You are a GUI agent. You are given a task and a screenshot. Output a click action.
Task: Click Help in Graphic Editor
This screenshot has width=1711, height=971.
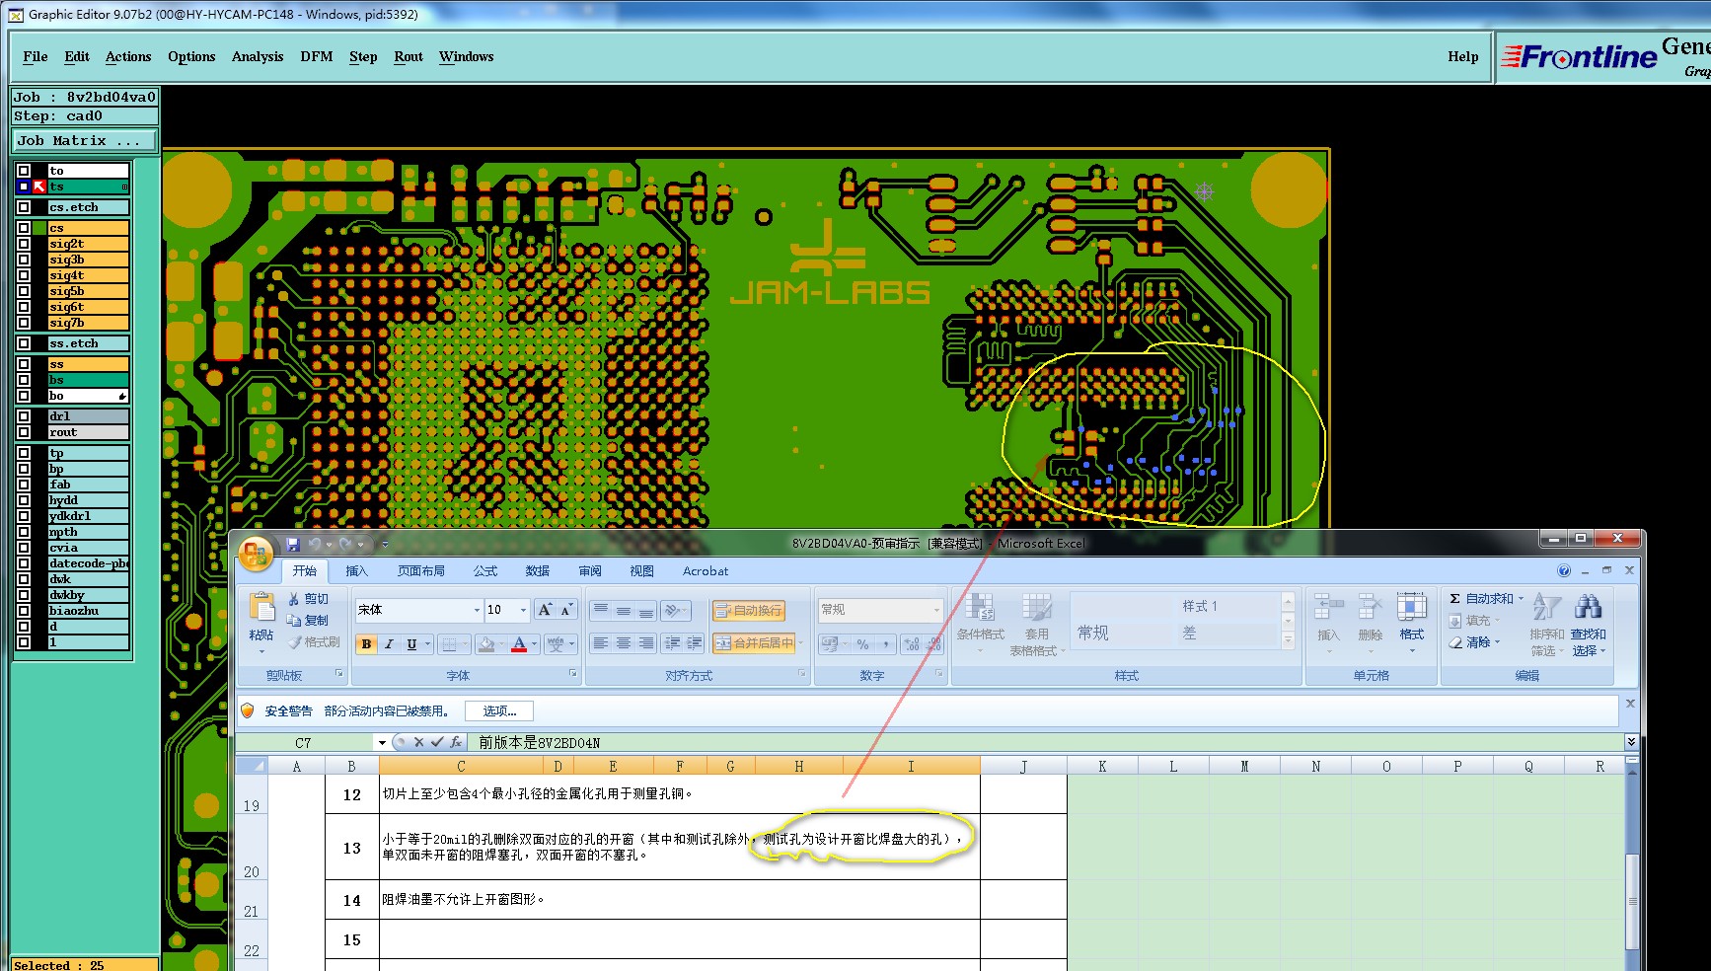(1463, 57)
